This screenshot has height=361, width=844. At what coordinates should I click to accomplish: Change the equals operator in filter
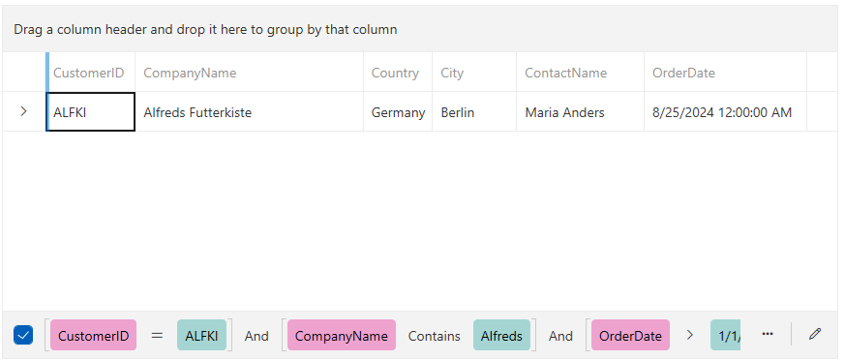(x=157, y=335)
